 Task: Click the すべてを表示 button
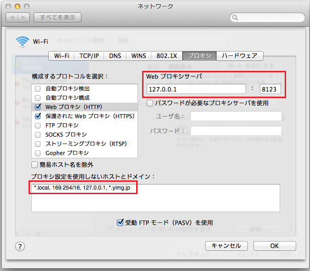pyautogui.click(x=57, y=17)
